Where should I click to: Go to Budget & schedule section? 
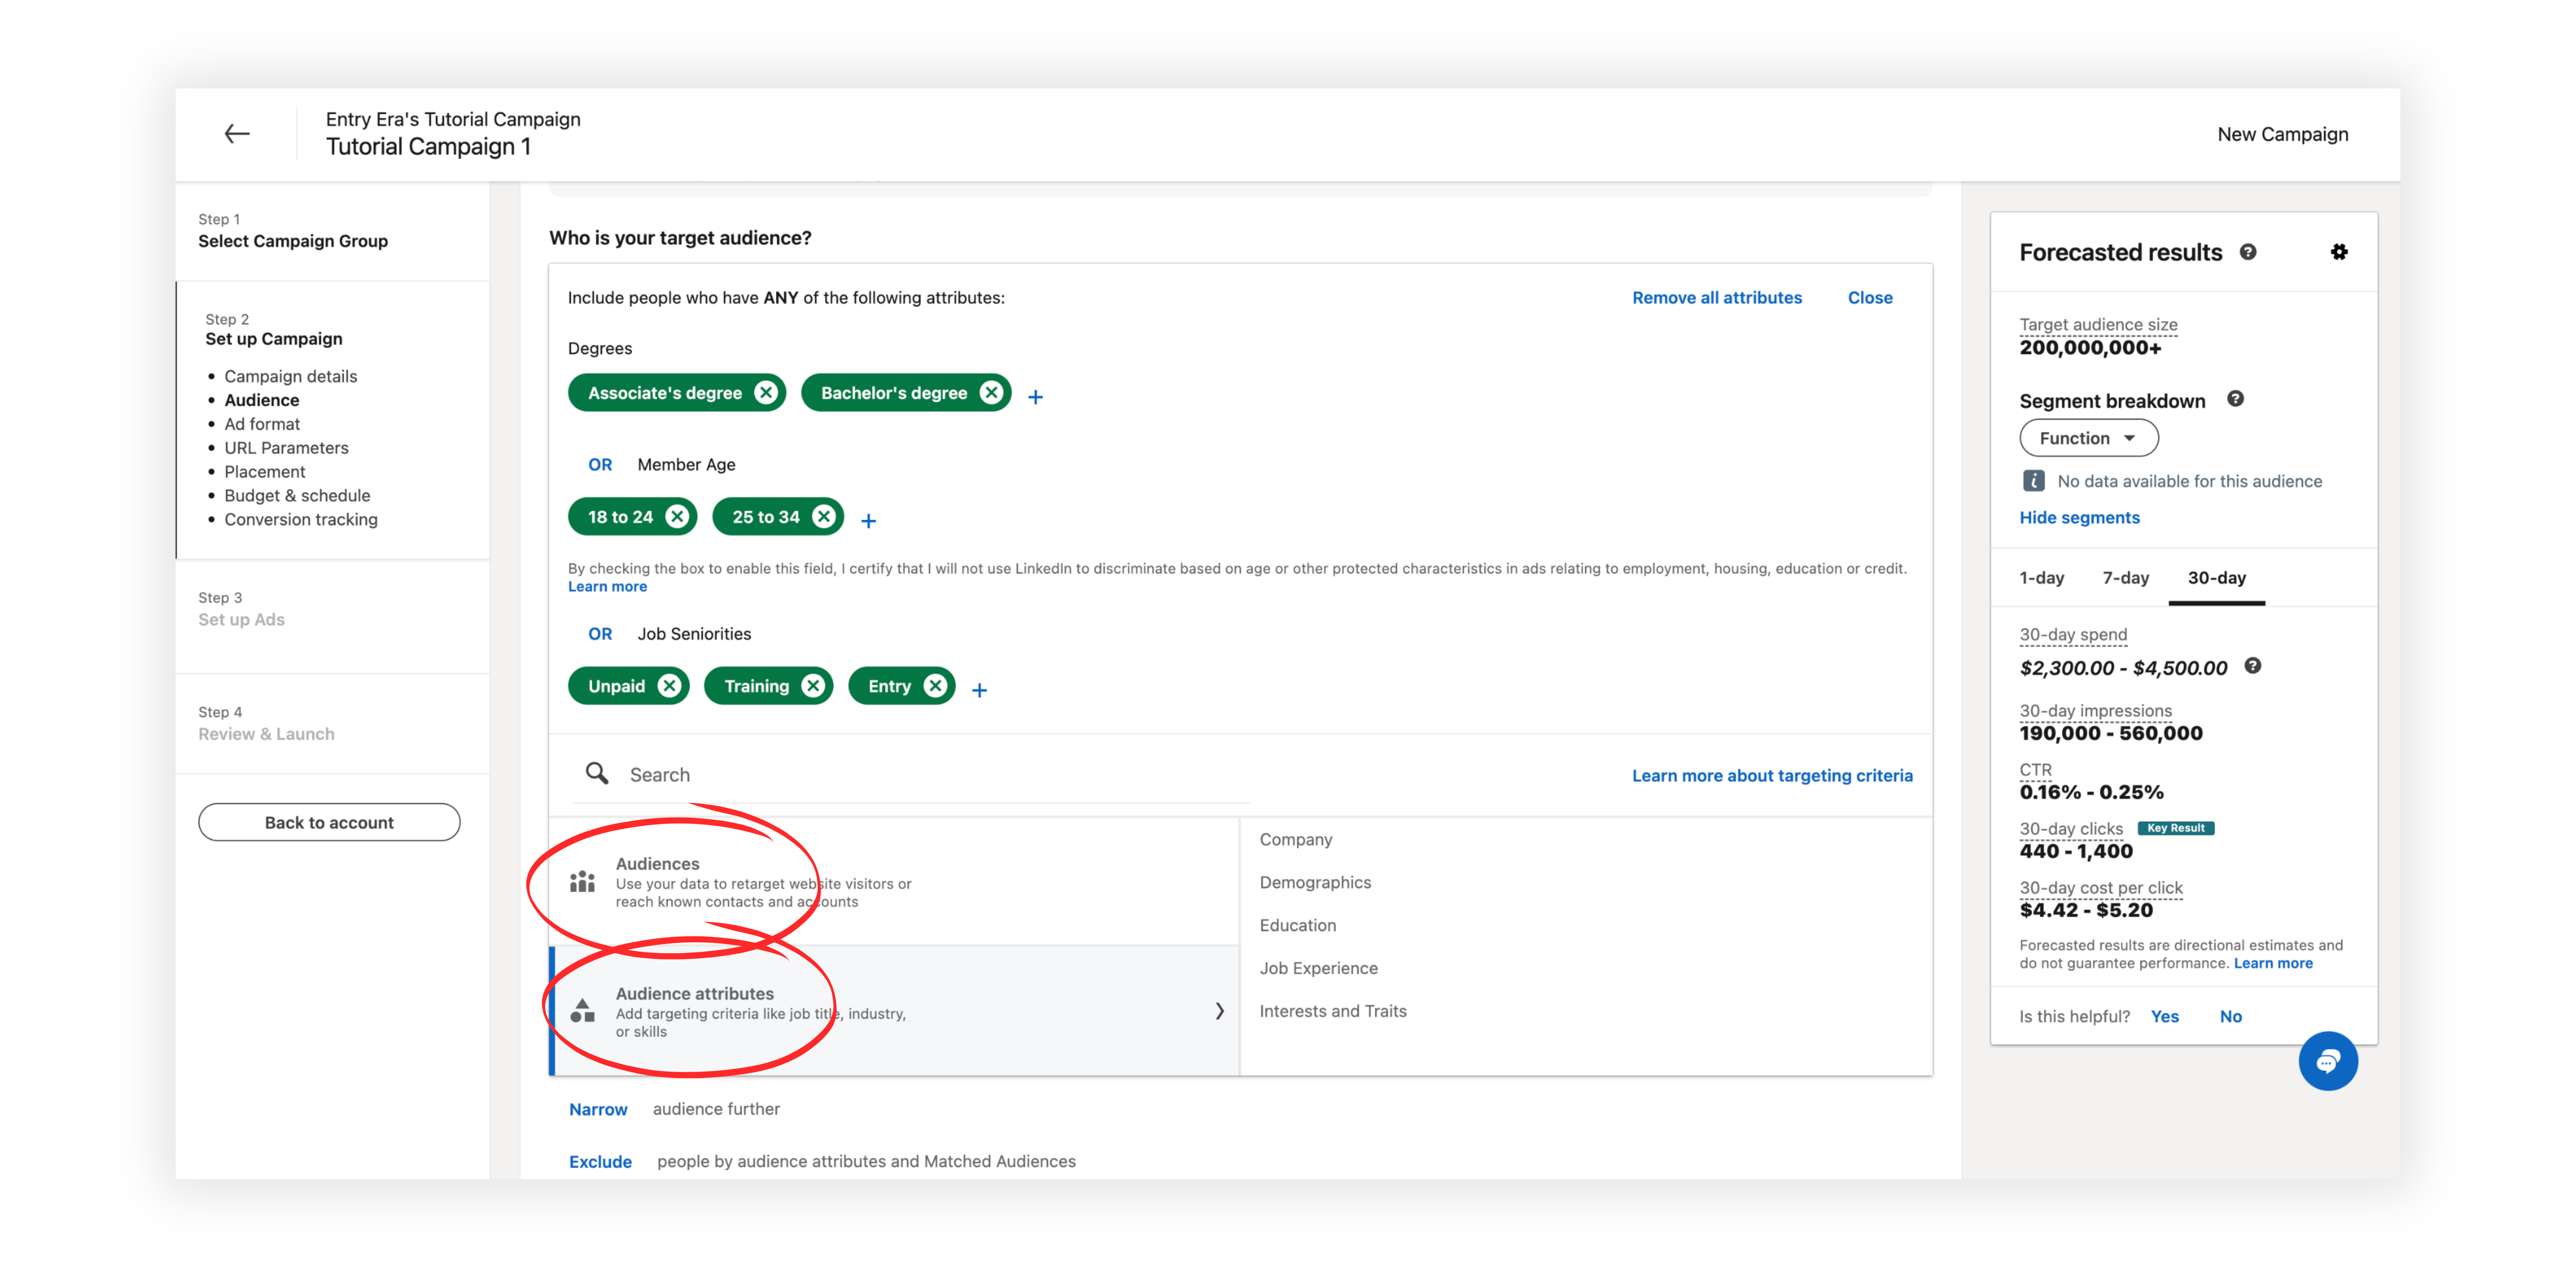[x=297, y=495]
